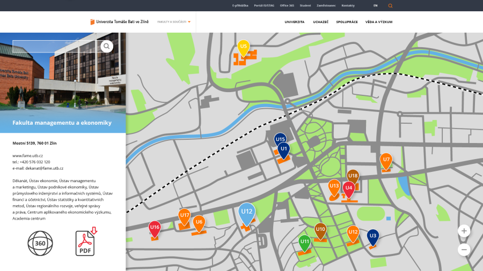Go to Univerzita Tomáše Bati homepage logo
The height and width of the screenshot is (271, 483).
[120, 22]
